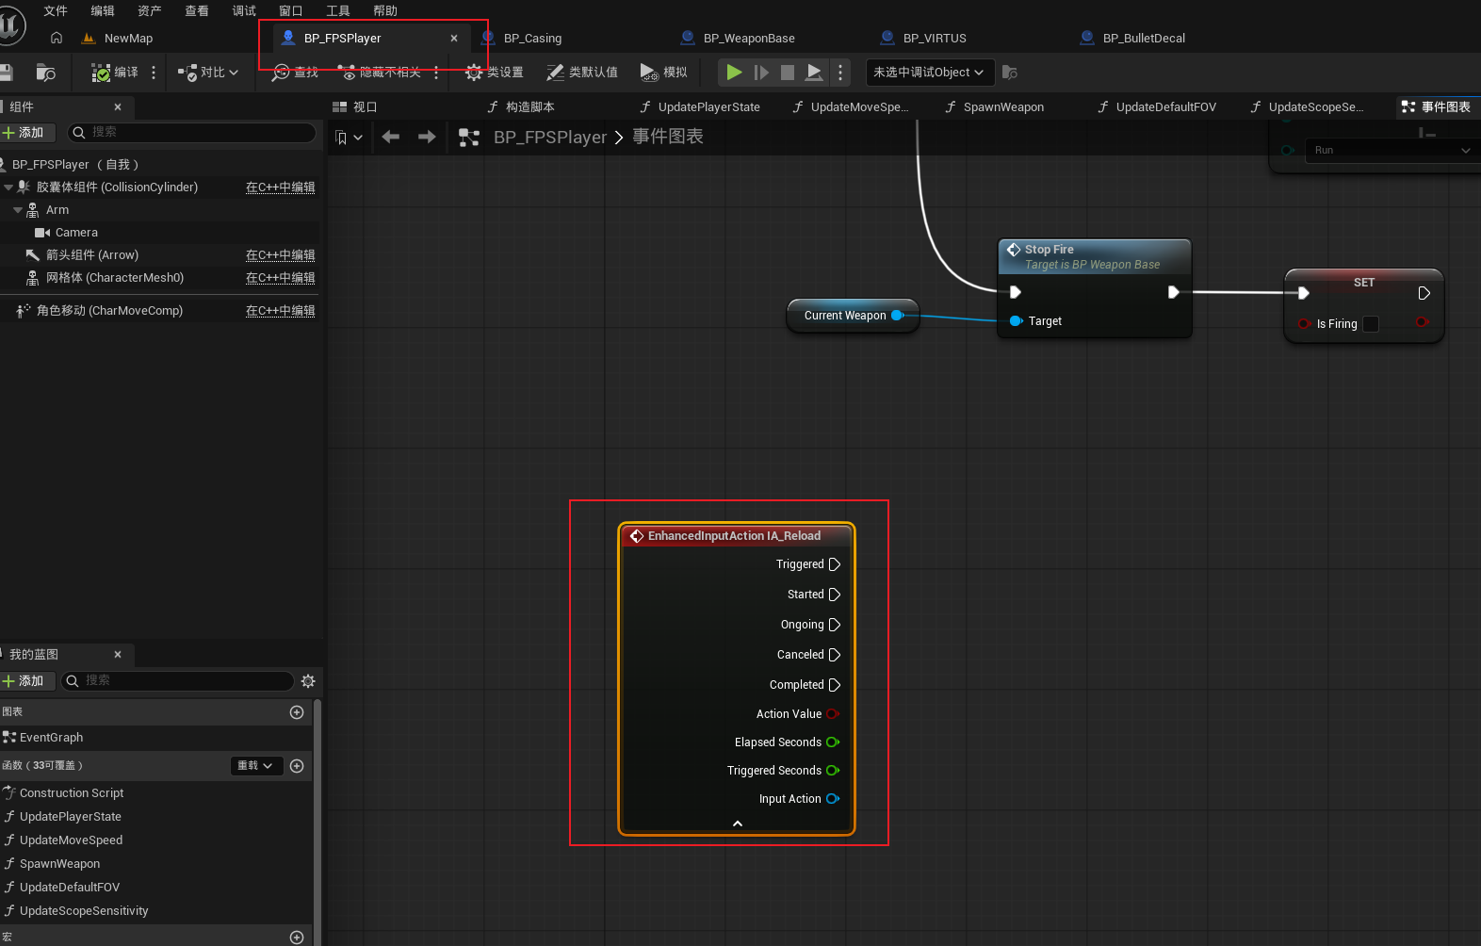Switch to the BP_VIRTUS tab
Image resolution: width=1481 pixels, height=946 pixels.
click(x=935, y=39)
